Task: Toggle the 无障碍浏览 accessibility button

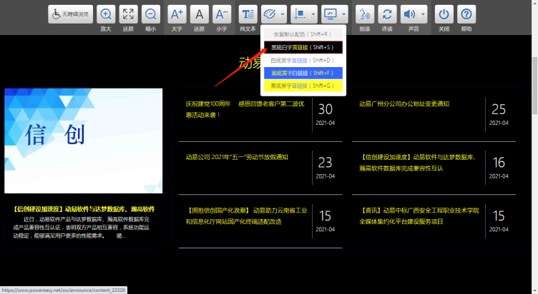Action: tap(71, 14)
